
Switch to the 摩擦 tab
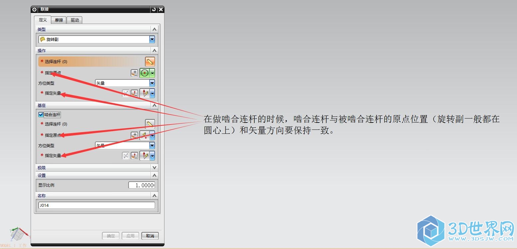(x=59, y=20)
